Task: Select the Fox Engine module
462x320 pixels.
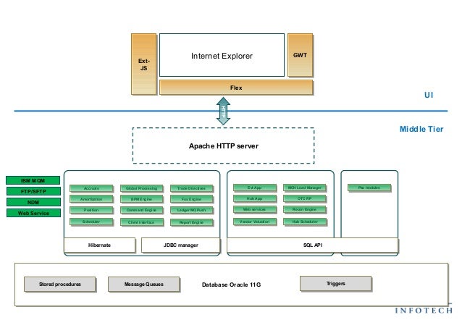Action: 191,199
